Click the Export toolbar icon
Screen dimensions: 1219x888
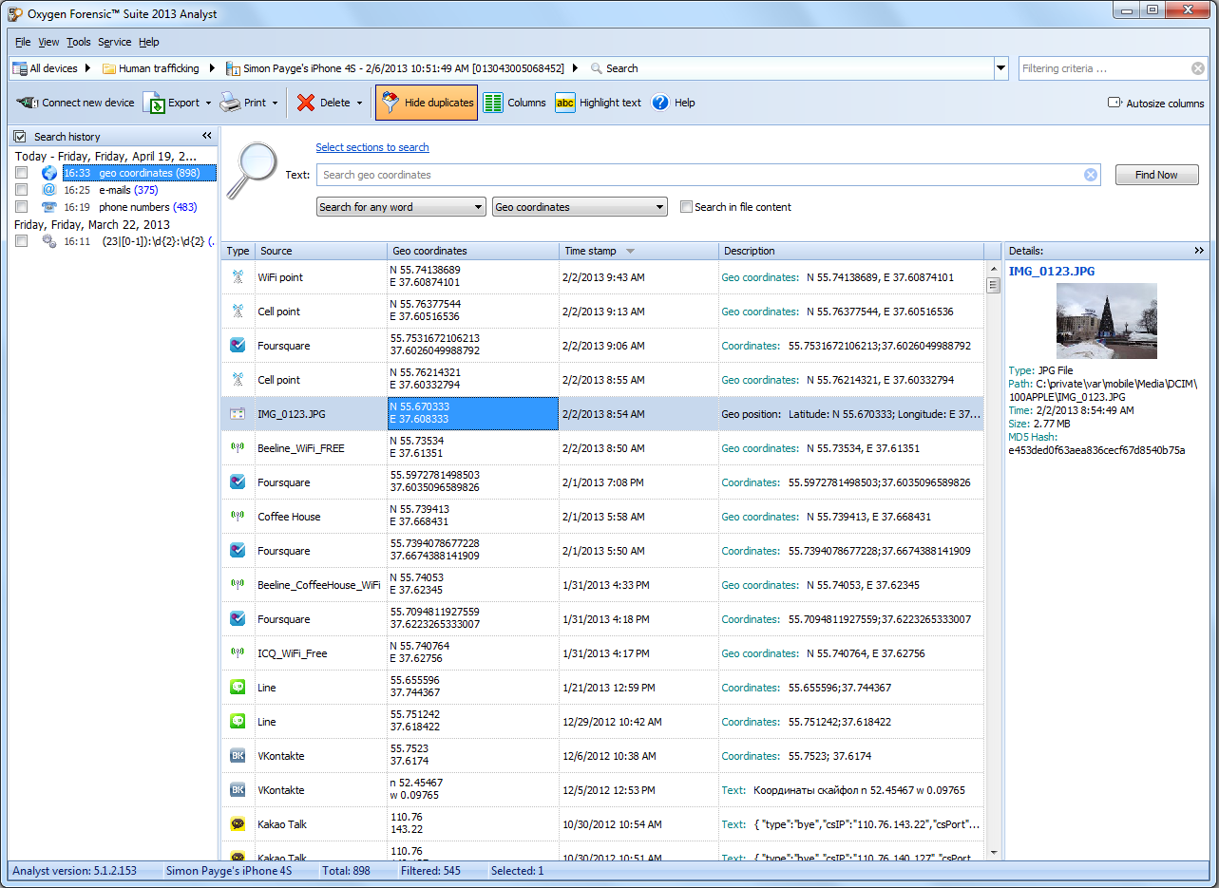[x=154, y=103]
